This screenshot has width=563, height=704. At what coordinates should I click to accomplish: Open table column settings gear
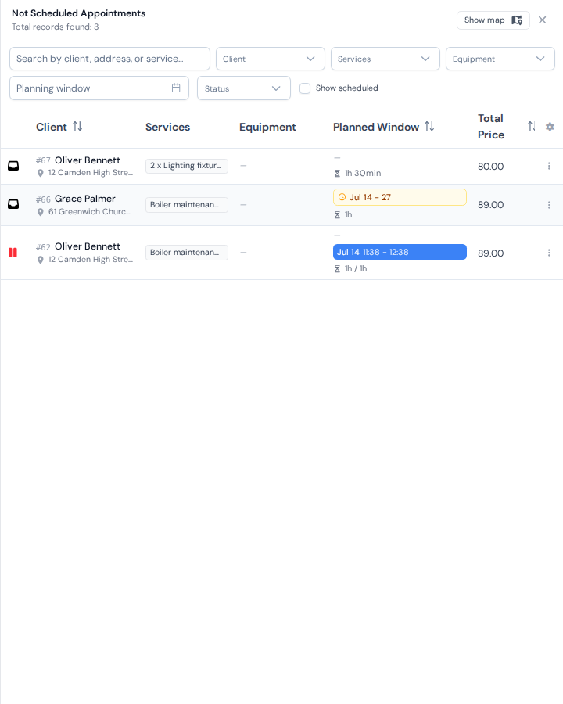click(x=550, y=127)
